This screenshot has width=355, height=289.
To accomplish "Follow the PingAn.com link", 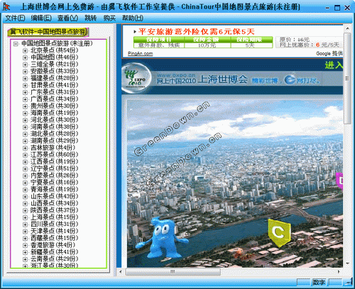I will pyautogui.click(x=141, y=54).
